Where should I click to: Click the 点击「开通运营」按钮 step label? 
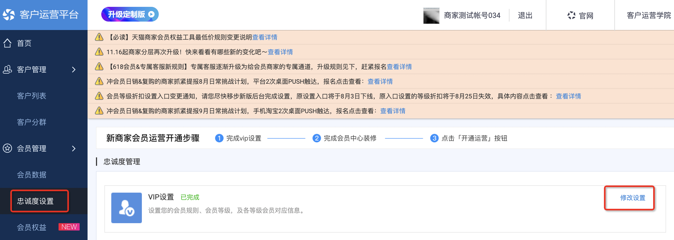(x=474, y=138)
